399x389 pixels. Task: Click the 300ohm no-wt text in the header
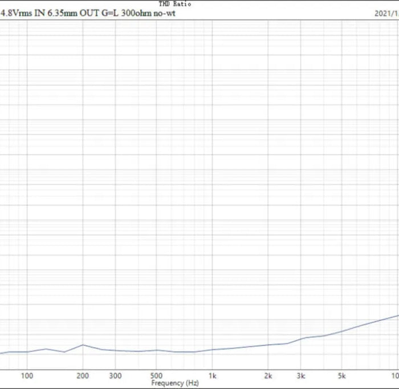coord(148,13)
